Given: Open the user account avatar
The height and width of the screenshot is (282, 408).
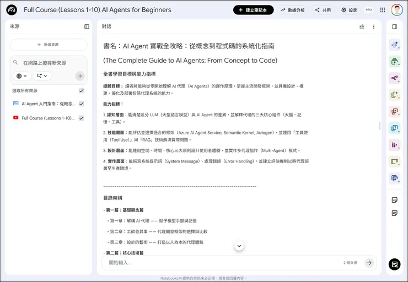Looking at the screenshot, I should tap(397, 10).
